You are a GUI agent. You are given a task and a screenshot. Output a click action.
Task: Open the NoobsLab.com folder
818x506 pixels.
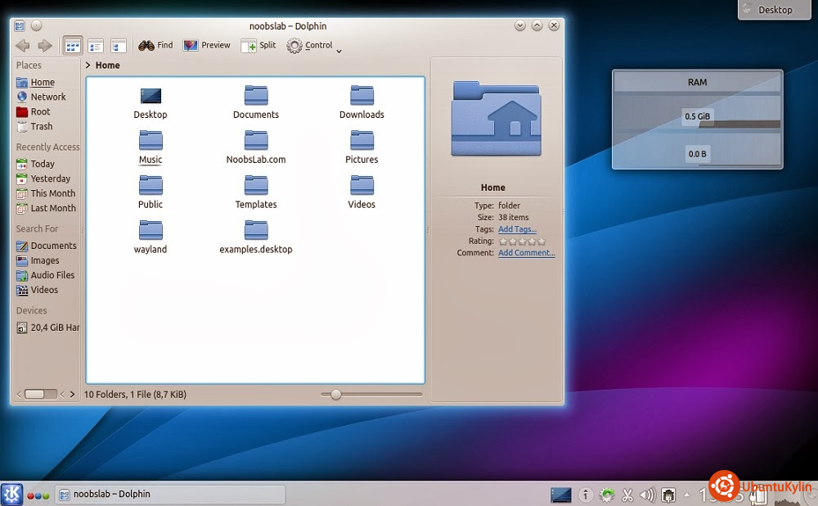point(256,141)
